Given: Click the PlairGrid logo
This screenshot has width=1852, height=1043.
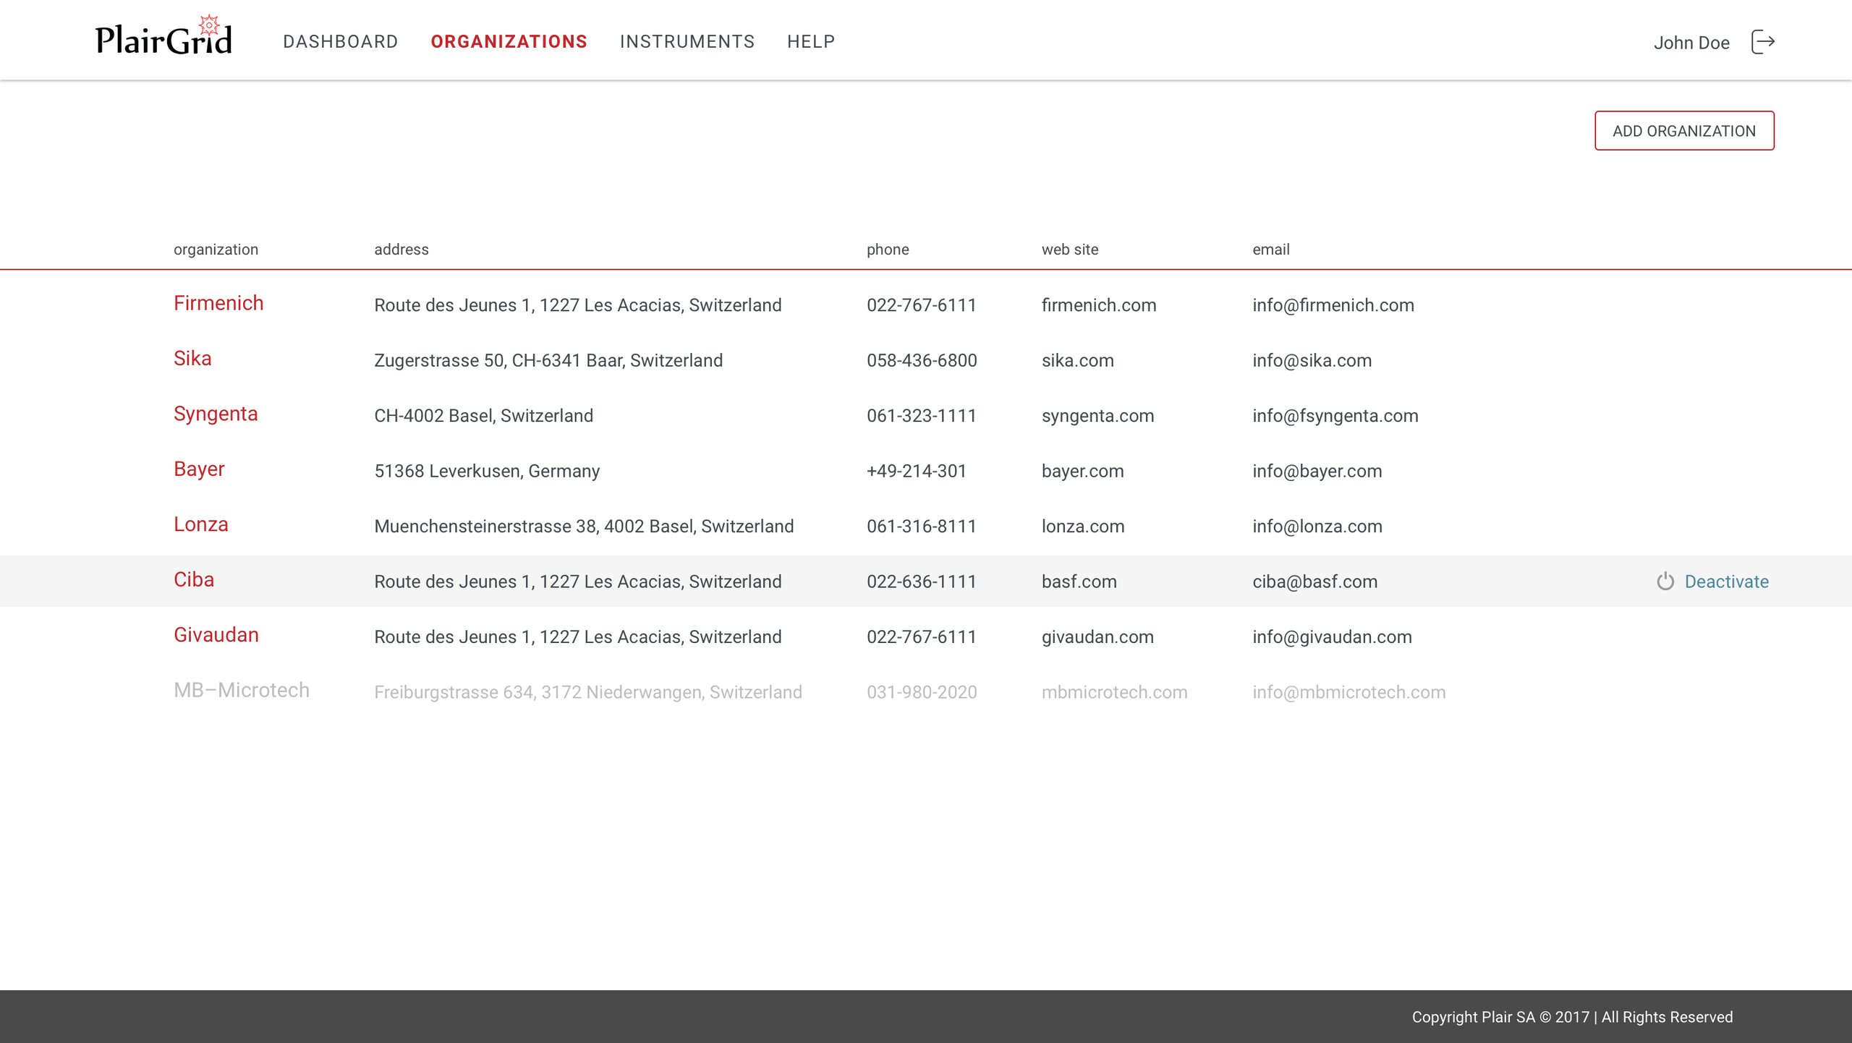Looking at the screenshot, I should point(164,35).
